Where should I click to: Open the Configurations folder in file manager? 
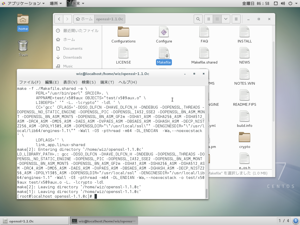tap(123, 32)
